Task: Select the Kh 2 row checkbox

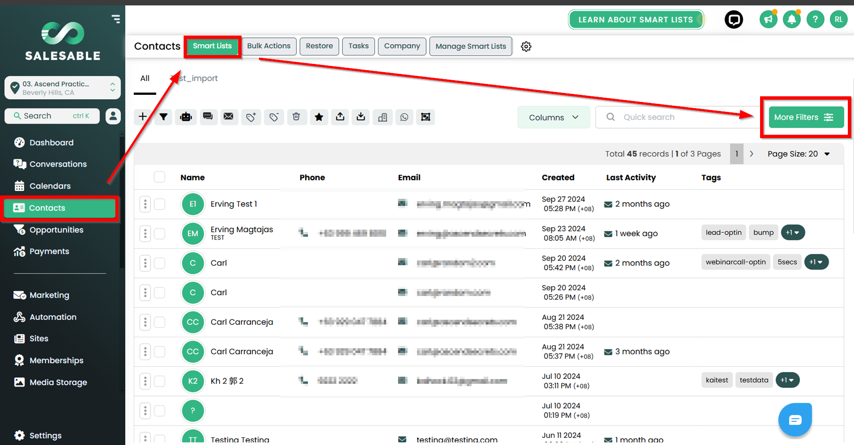Action: [x=159, y=381]
